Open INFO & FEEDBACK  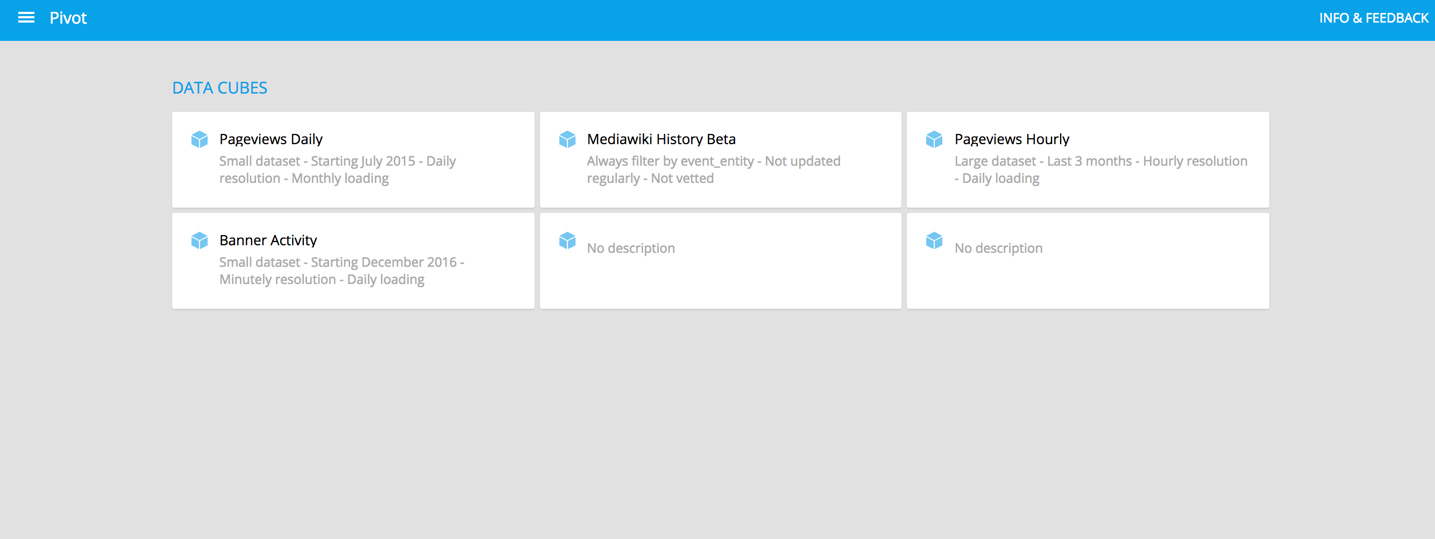1373,18
